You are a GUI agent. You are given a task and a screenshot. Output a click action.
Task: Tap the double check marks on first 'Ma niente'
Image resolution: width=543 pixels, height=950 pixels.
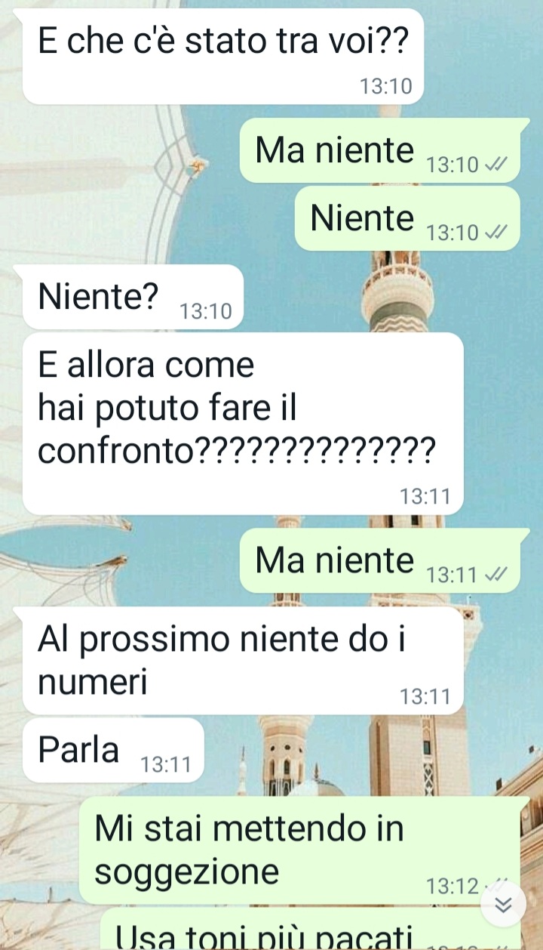click(x=496, y=165)
